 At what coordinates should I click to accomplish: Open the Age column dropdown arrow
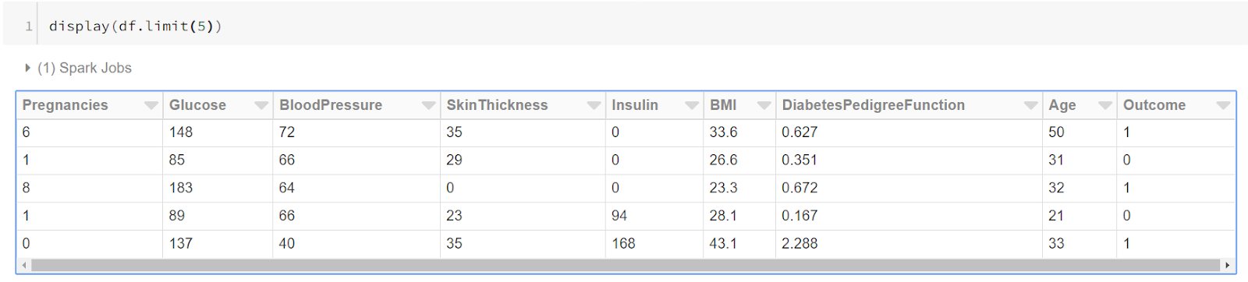(x=1104, y=105)
